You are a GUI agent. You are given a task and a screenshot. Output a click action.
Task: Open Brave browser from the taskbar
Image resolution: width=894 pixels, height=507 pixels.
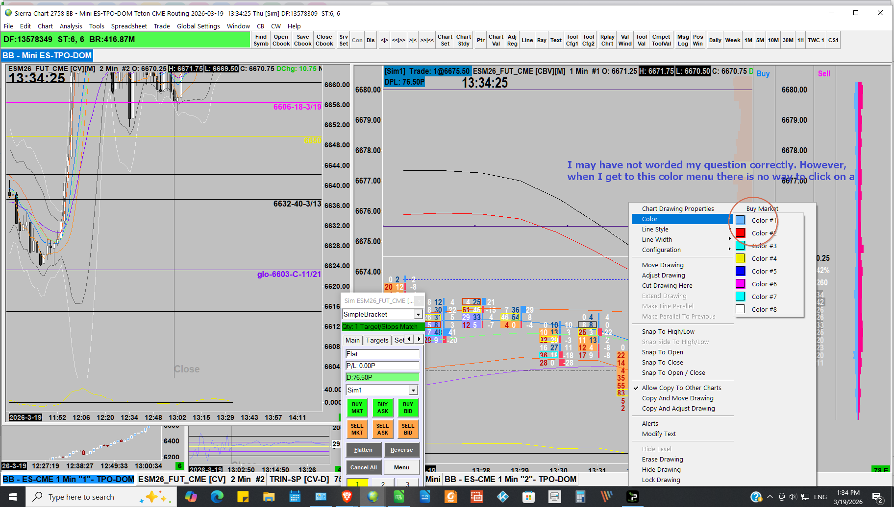click(347, 497)
